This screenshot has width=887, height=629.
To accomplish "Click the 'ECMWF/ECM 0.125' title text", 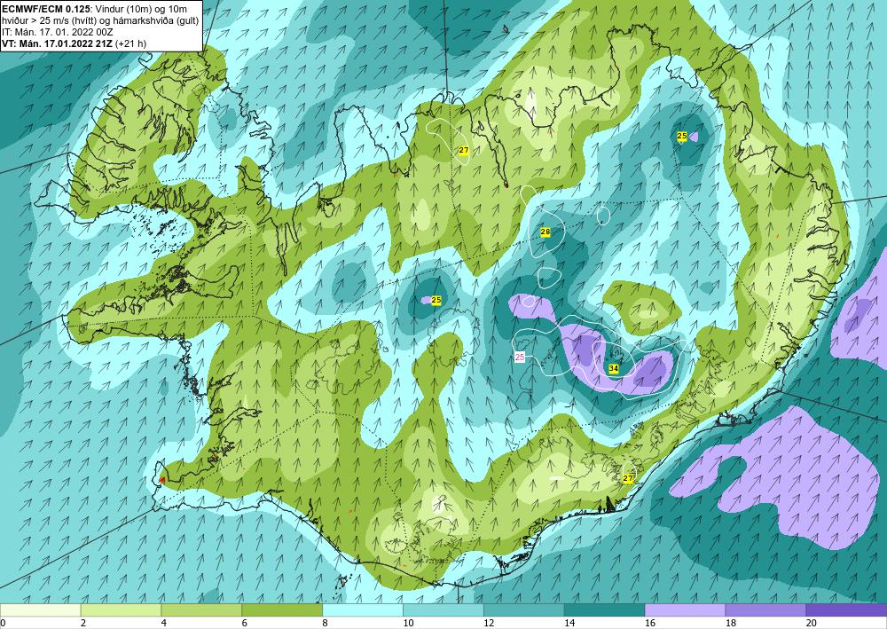I will click(x=44, y=9).
